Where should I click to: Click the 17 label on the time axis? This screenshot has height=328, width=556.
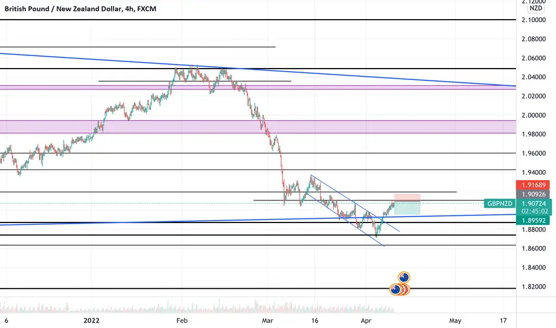(503, 321)
